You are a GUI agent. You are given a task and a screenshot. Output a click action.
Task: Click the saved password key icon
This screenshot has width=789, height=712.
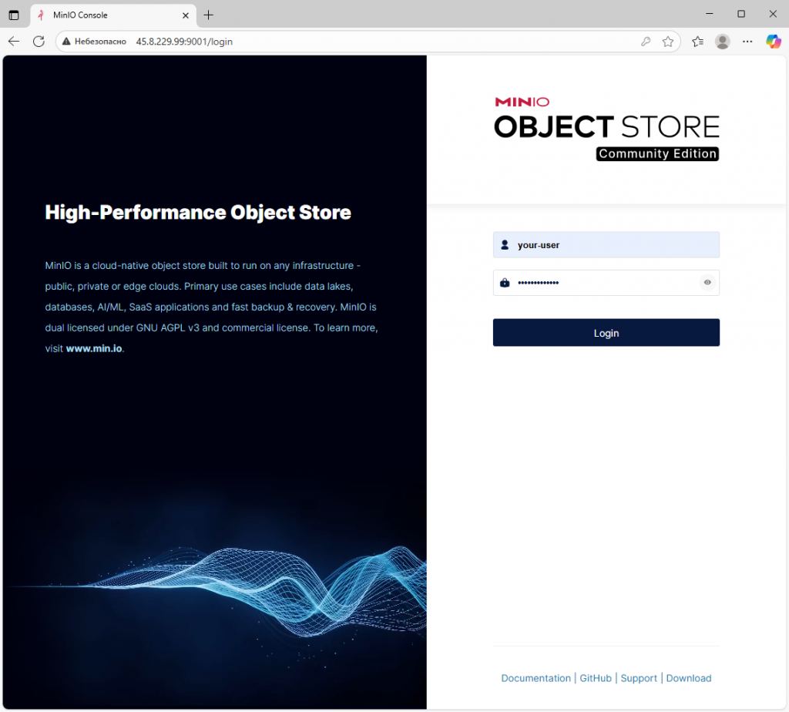pyautogui.click(x=646, y=42)
